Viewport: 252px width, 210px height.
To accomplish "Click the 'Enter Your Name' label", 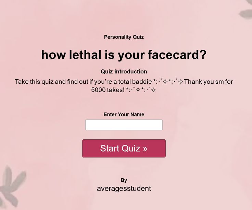I will [x=124, y=115].
